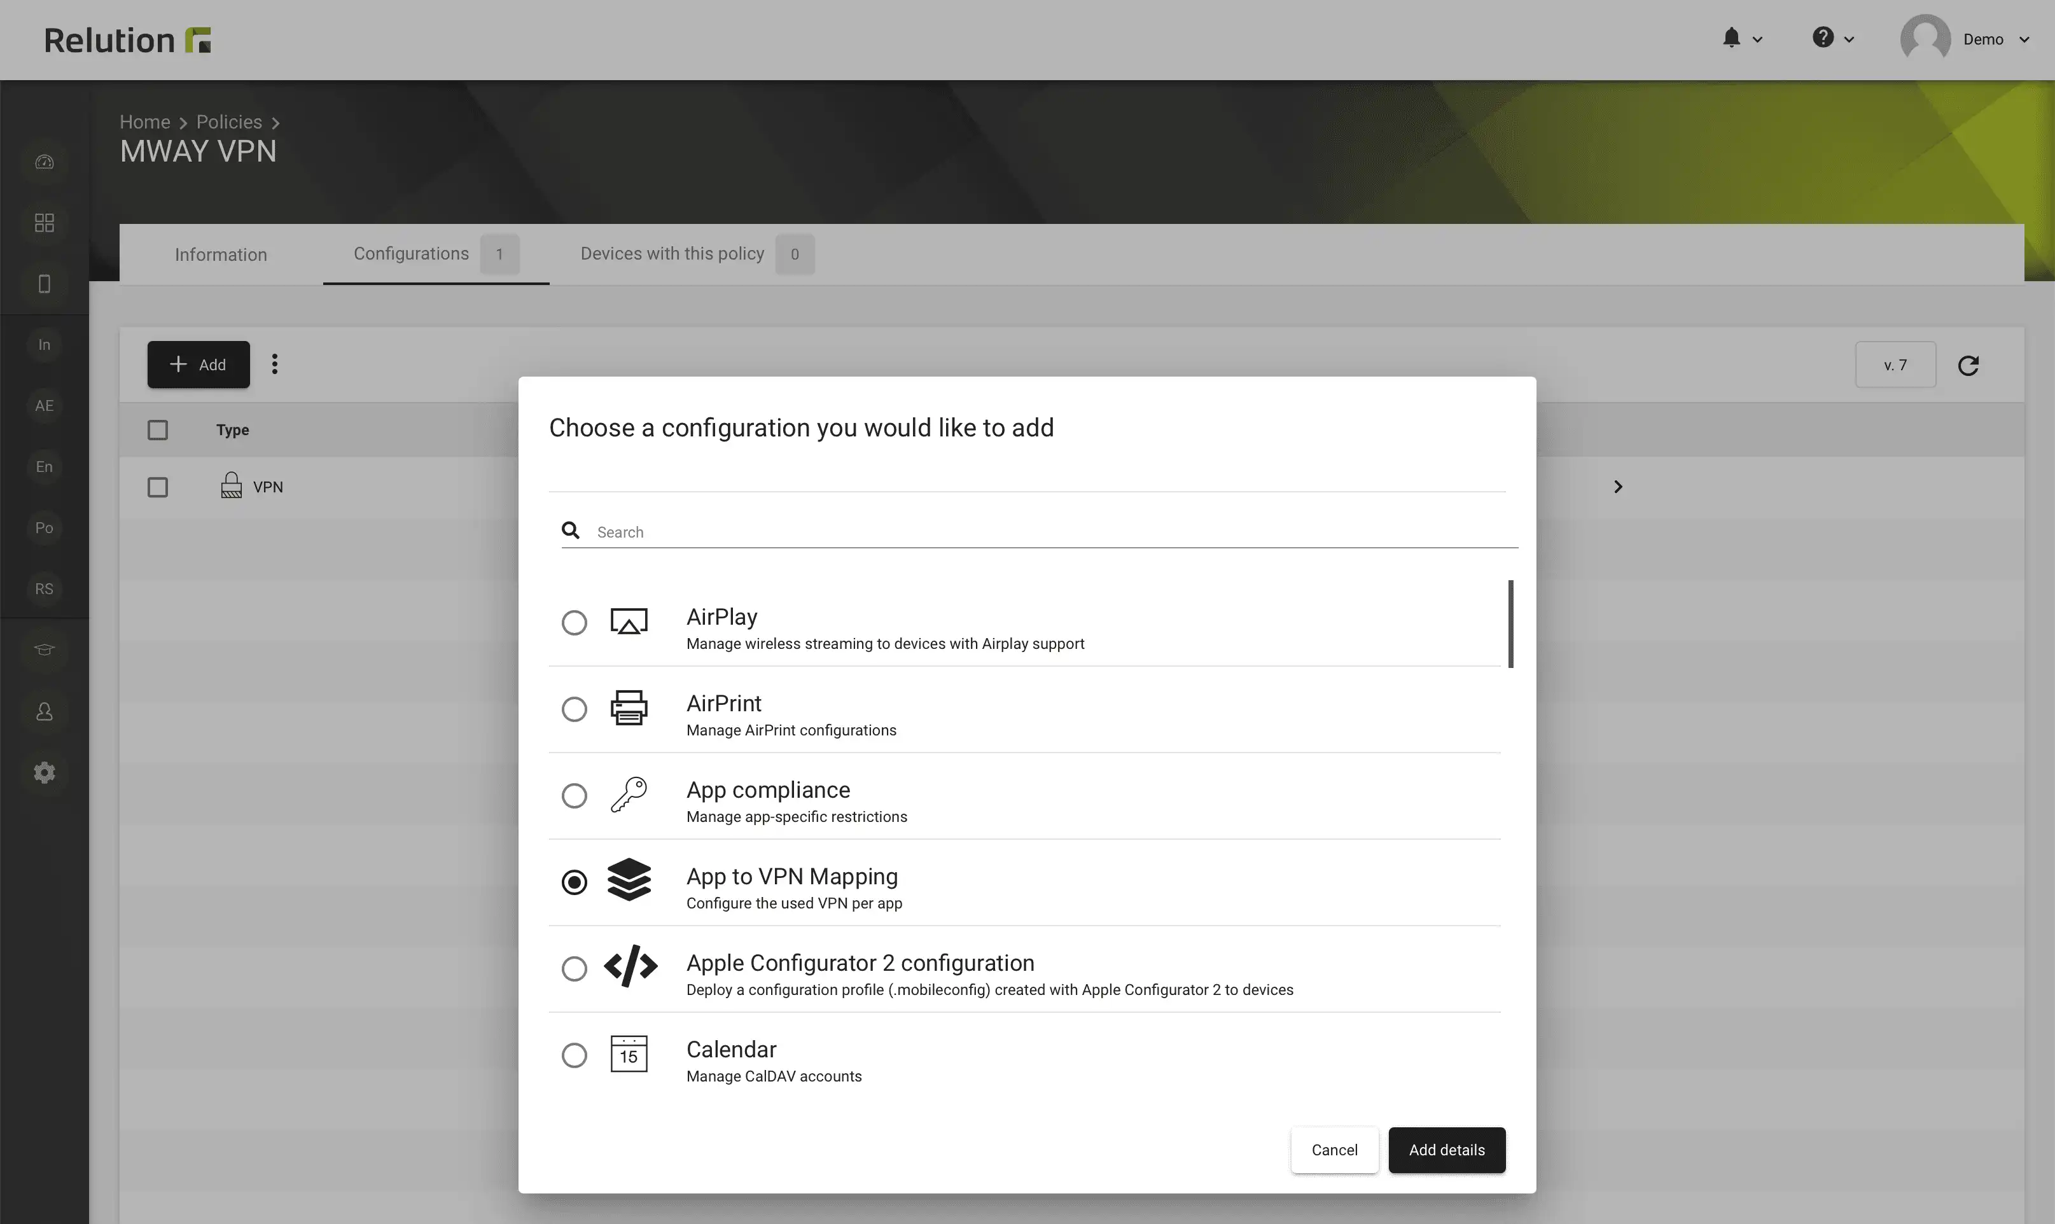Click the Add configuration button
The height and width of the screenshot is (1224, 2055).
click(199, 364)
